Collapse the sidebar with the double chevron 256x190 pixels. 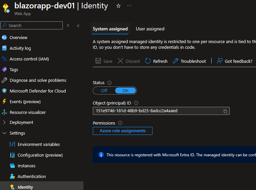tap(78, 26)
